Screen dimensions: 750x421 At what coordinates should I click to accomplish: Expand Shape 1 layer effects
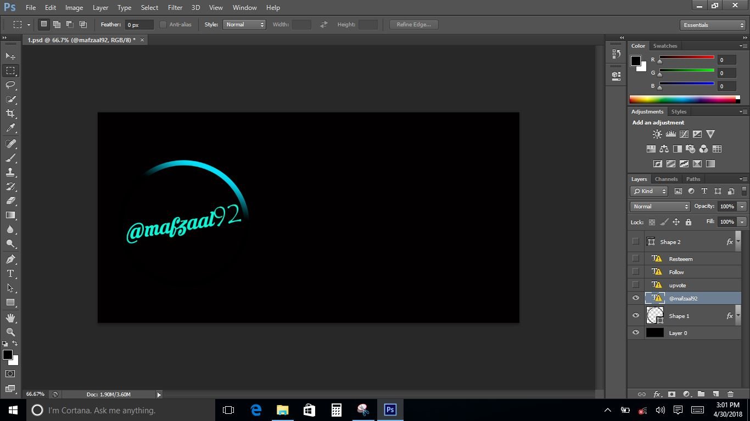[x=738, y=316]
